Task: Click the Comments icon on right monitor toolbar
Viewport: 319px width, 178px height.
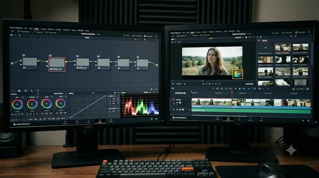Action: pyautogui.click(x=202, y=35)
